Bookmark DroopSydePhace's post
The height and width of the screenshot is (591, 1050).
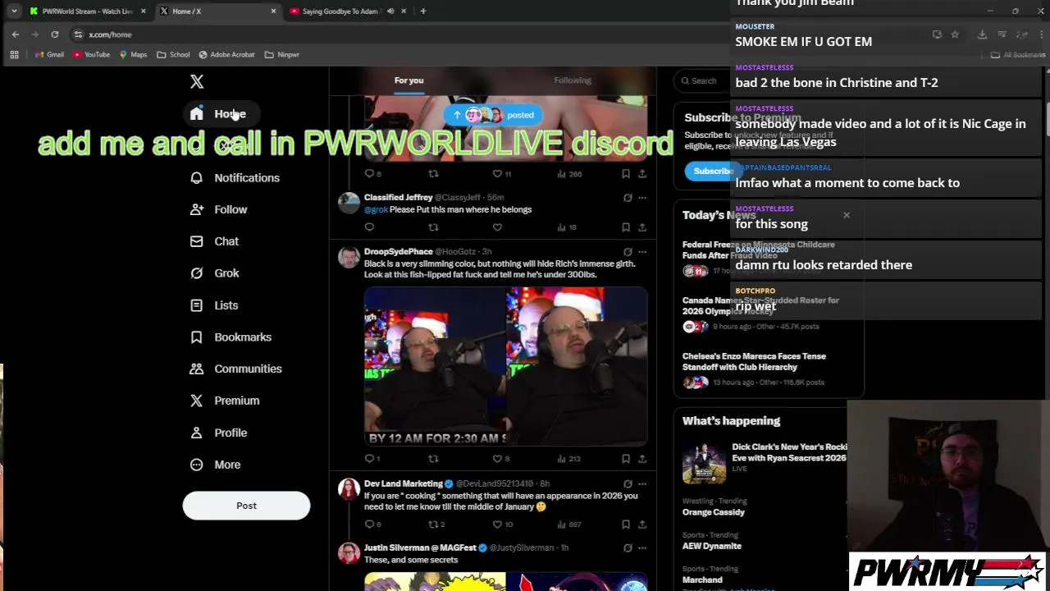point(626,459)
